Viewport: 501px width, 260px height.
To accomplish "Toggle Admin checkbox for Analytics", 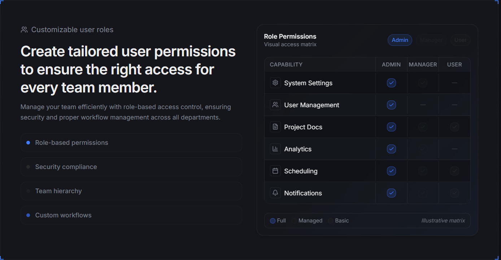I will coord(391,149).
